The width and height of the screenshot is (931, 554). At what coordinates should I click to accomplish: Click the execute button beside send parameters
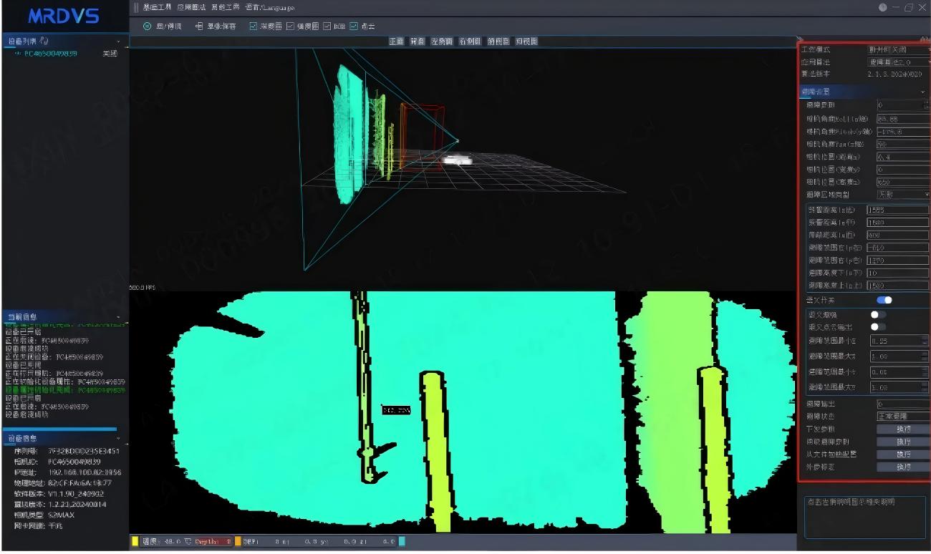[903, 429]
